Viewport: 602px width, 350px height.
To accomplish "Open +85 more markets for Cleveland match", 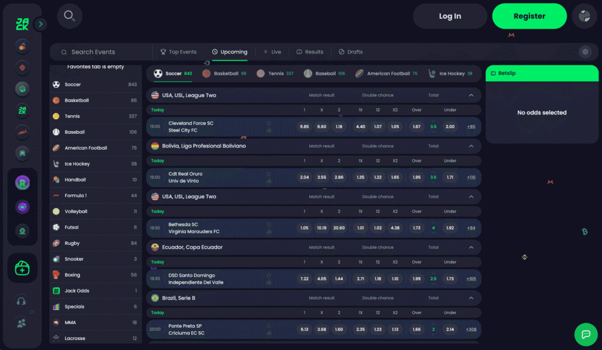I will click(471, 126).
